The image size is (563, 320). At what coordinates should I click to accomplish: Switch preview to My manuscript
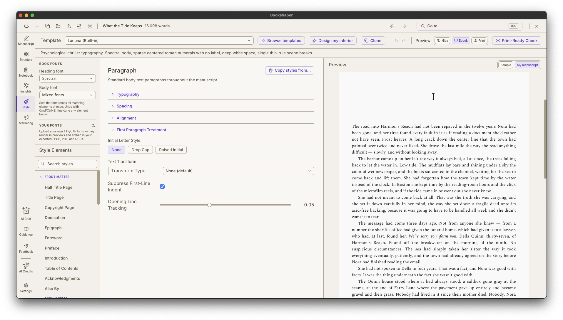click(x=527, y=65)
